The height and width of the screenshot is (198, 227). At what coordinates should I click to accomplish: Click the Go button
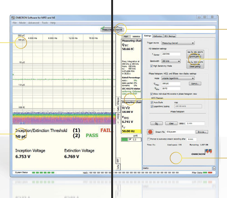click(x=157, y=123)
